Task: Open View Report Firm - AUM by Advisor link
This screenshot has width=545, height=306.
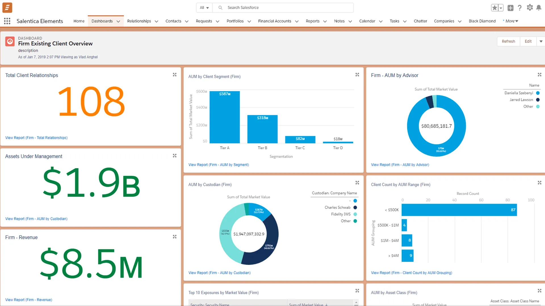Action: pos(400,165)
